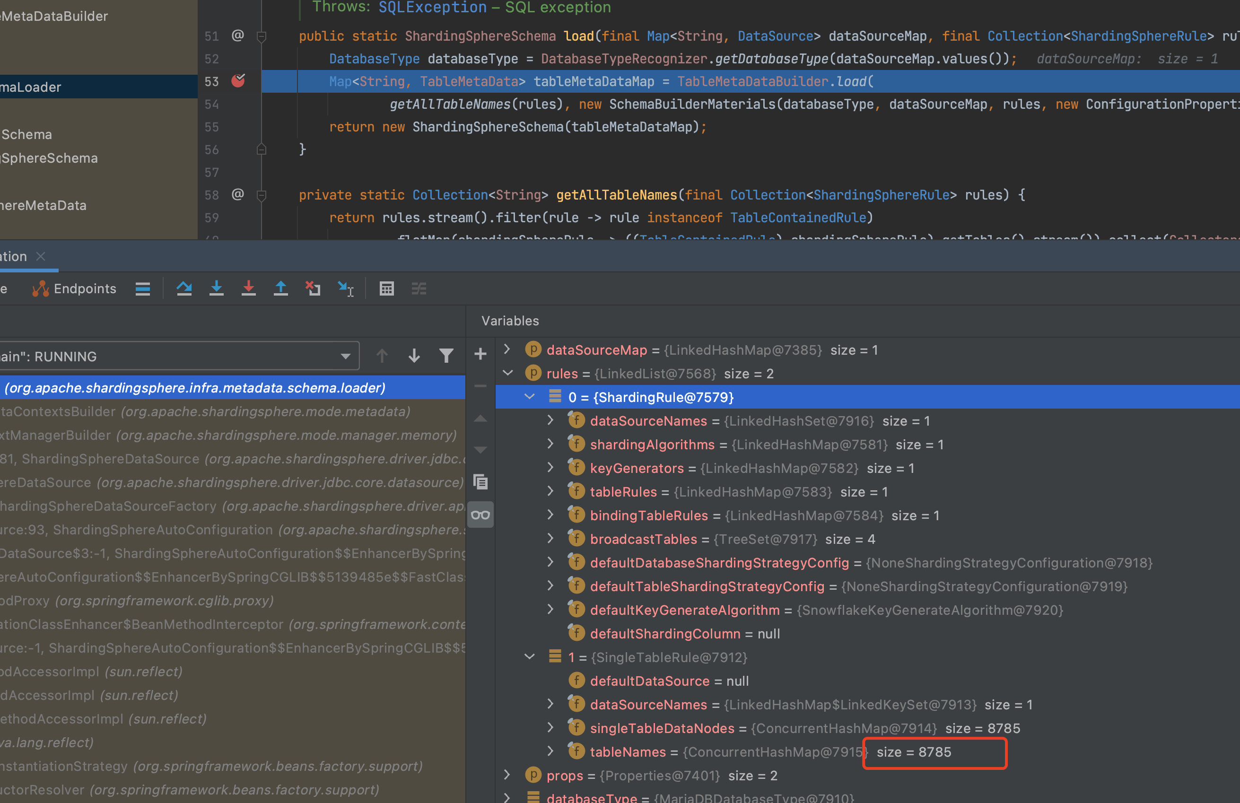Click the layout settings icon on debugger toolbar
The width and height of the screenshot is (1240, 803).
[x=419, y=288]
